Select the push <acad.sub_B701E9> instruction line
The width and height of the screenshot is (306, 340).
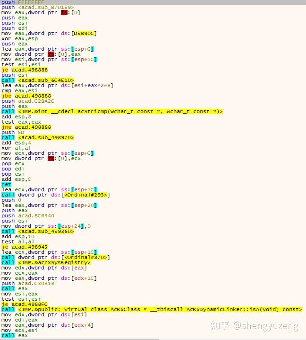(x=37, y=8)
